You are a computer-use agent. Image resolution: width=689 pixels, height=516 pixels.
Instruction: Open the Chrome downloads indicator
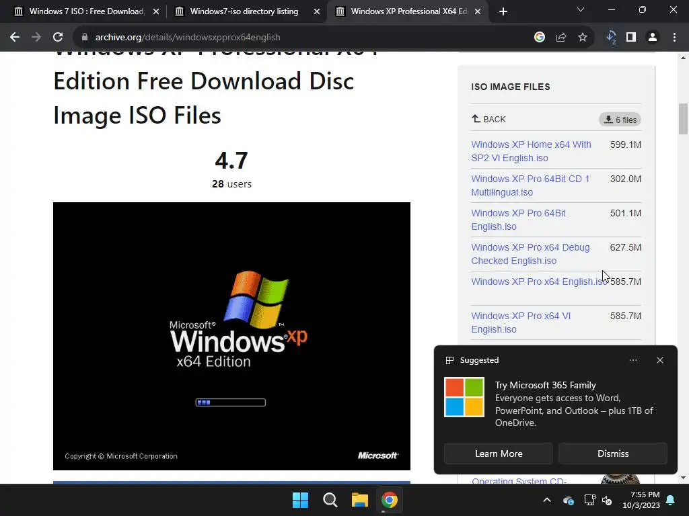coord(611,38)
